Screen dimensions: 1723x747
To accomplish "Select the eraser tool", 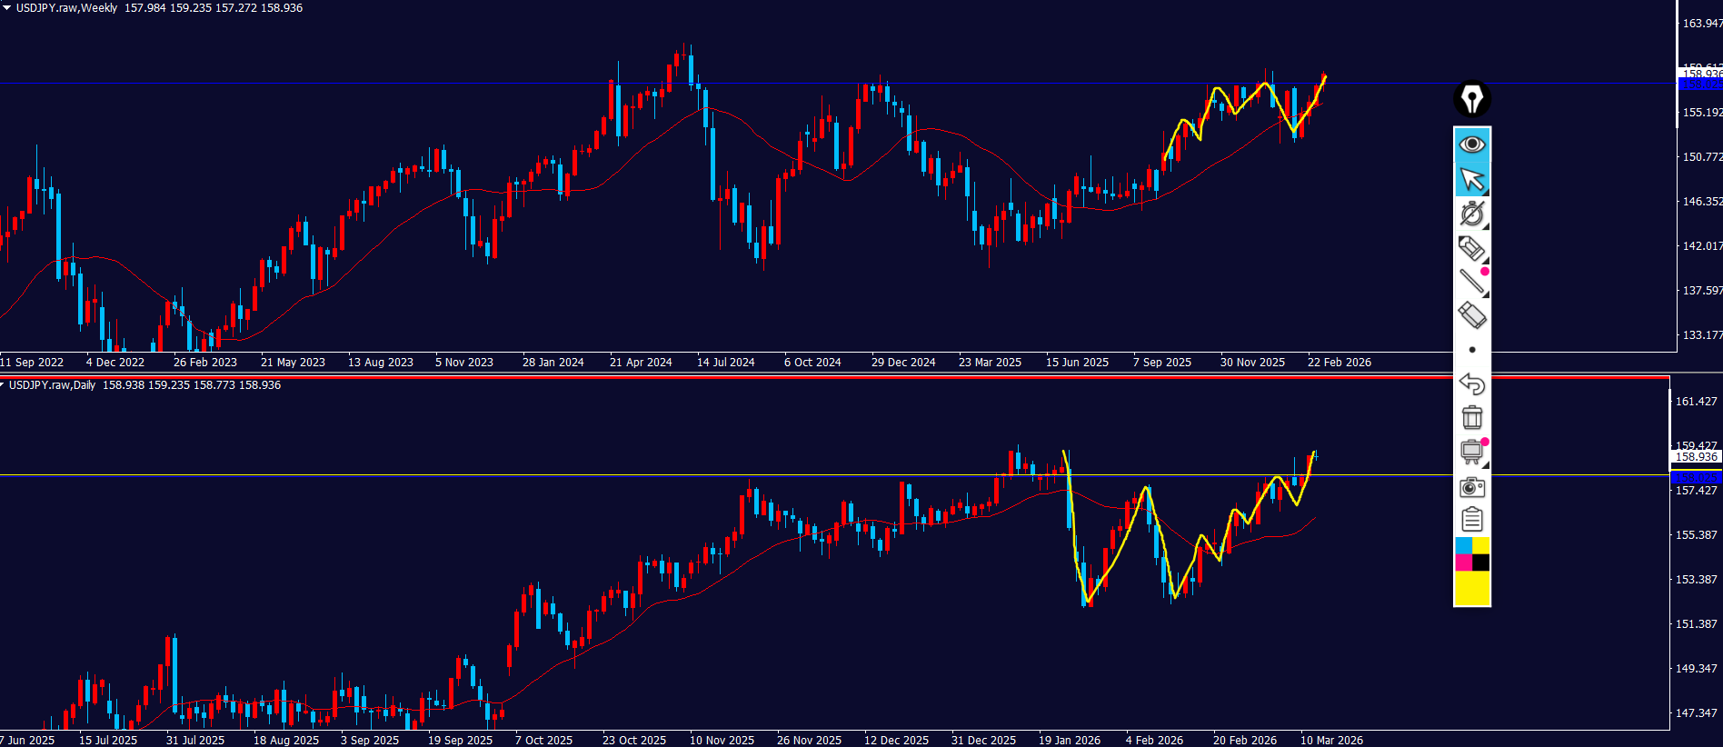I will (x=1471, y=315).
